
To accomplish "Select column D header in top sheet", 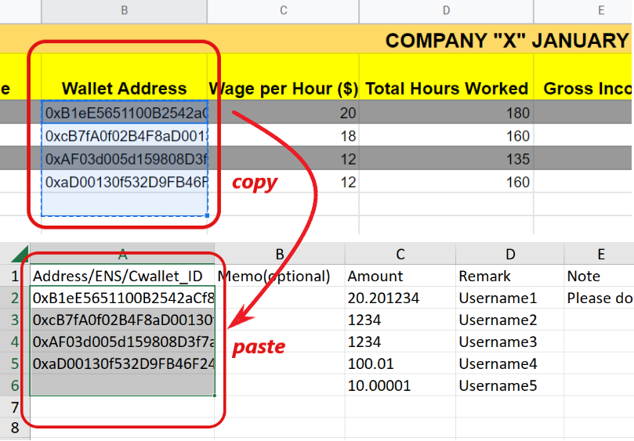I will pos(446,11).
